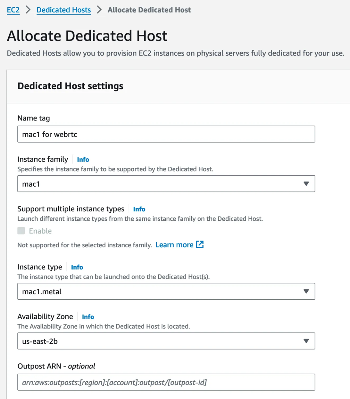Open Instance type info link
The height and width of the screenshot is (399, 350).
click(x=77, y=267)
